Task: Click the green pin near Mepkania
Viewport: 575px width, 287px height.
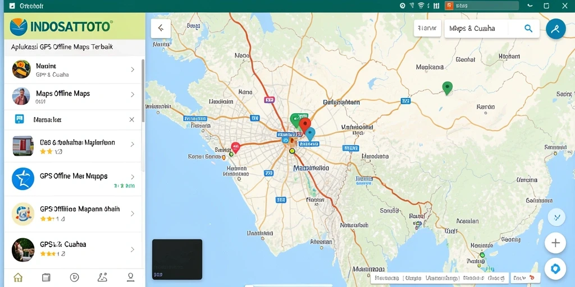Action: 447,88
